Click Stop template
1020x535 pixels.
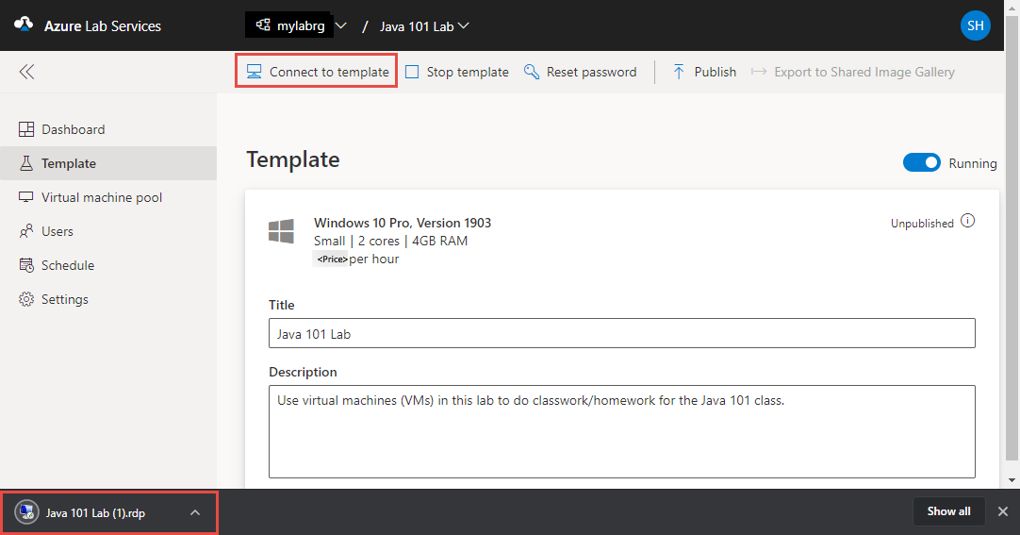click(456, 72)
